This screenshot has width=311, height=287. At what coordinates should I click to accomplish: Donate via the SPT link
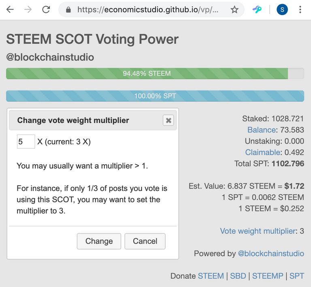[297, 276]
